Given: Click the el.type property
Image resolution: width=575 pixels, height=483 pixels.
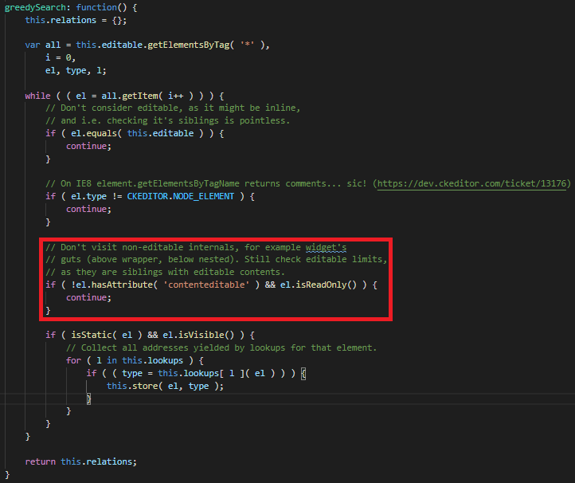Looking at the screenshot, I should coord(88,196).
